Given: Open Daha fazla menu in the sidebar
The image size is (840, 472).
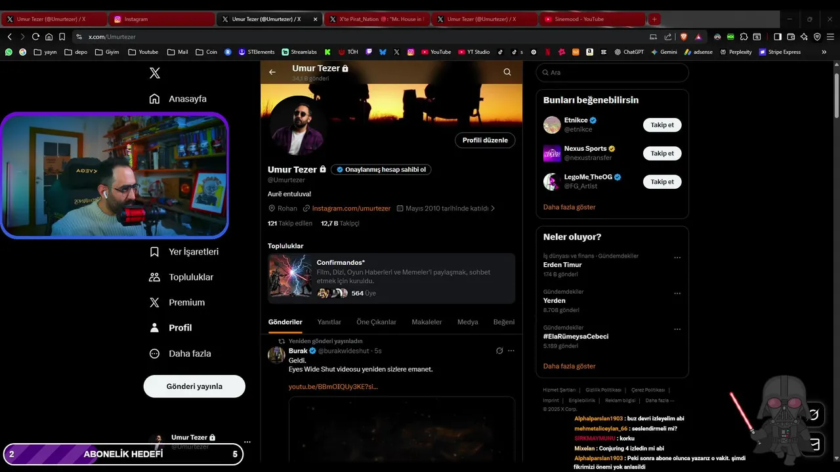Looking at the screenshot, I should tap(180, 353).
